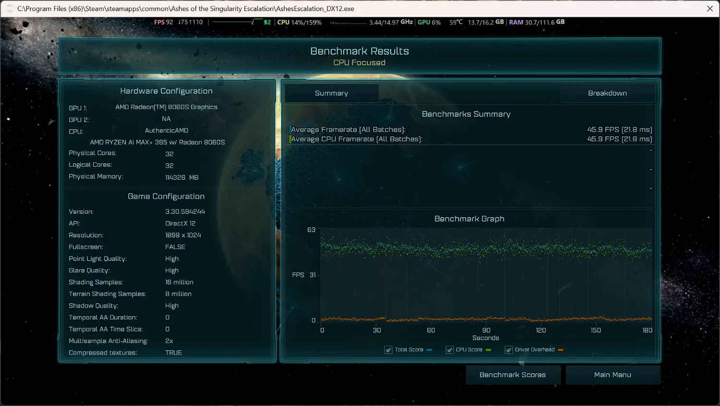Click the Hardware Configuration heading

point(166,91)
